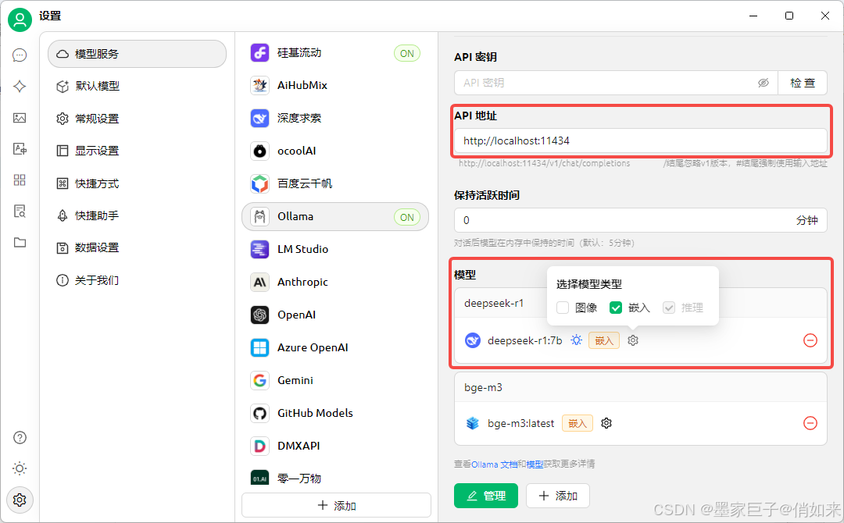The height and width of the screenshot is (523, 844).
Task: Open the image painting sidebar icon
Action: click(x=20, y=118)
